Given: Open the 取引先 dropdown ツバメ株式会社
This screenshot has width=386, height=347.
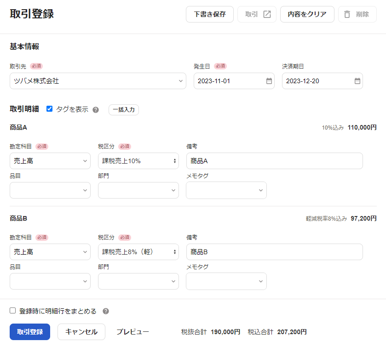Looking at the screenshot, I should (x=98, y=81).
